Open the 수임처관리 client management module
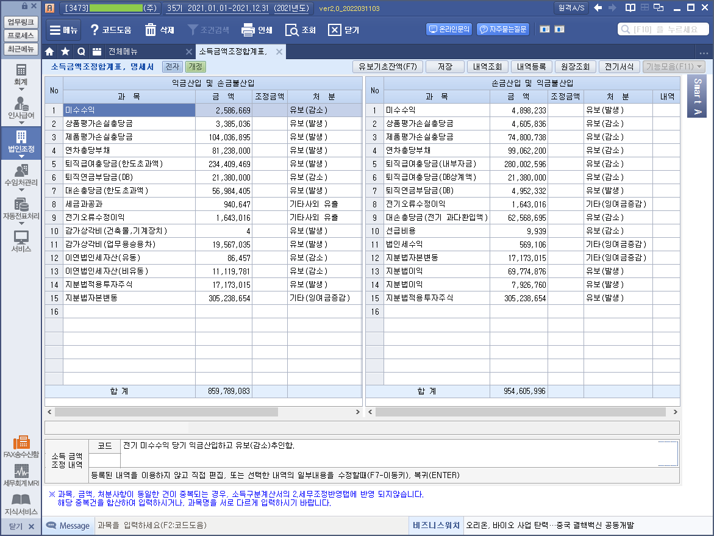 [21, 176]
